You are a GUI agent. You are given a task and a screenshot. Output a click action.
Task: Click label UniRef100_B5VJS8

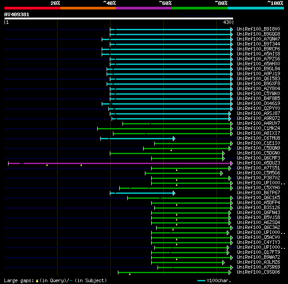[258, 218]
